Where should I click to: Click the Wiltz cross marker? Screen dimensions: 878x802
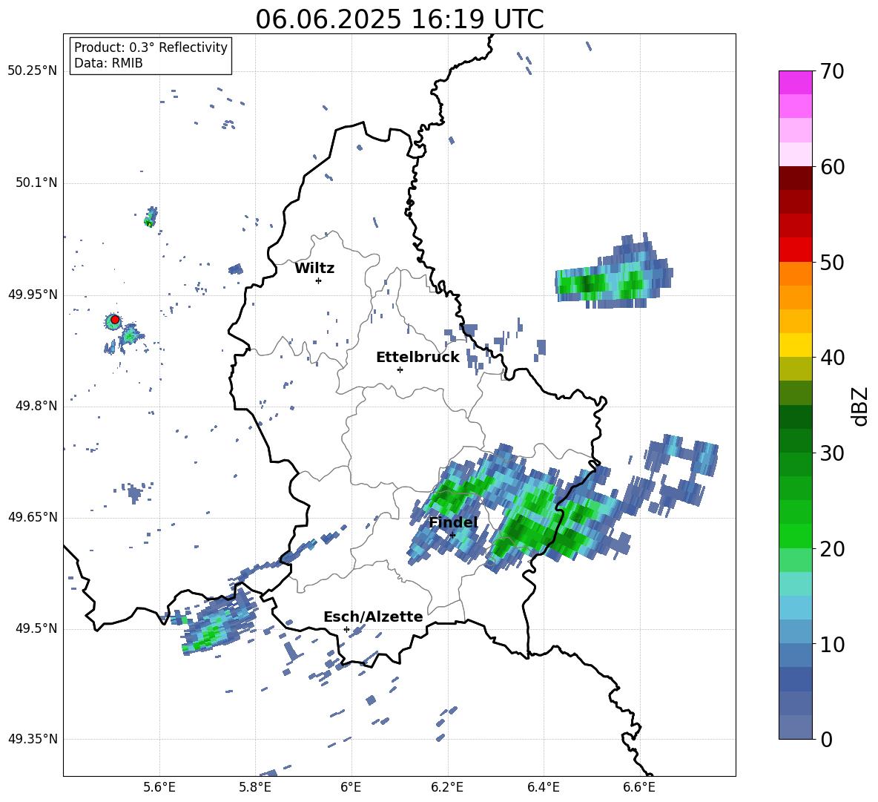[x=318, y=280]
